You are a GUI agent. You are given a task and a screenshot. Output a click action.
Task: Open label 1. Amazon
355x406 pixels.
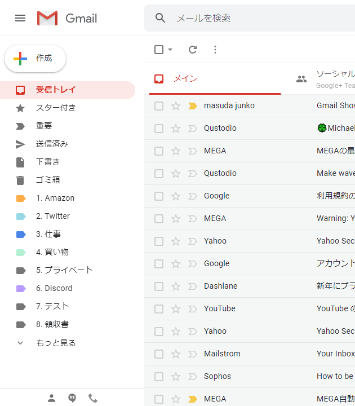click(x=67, y=198)
